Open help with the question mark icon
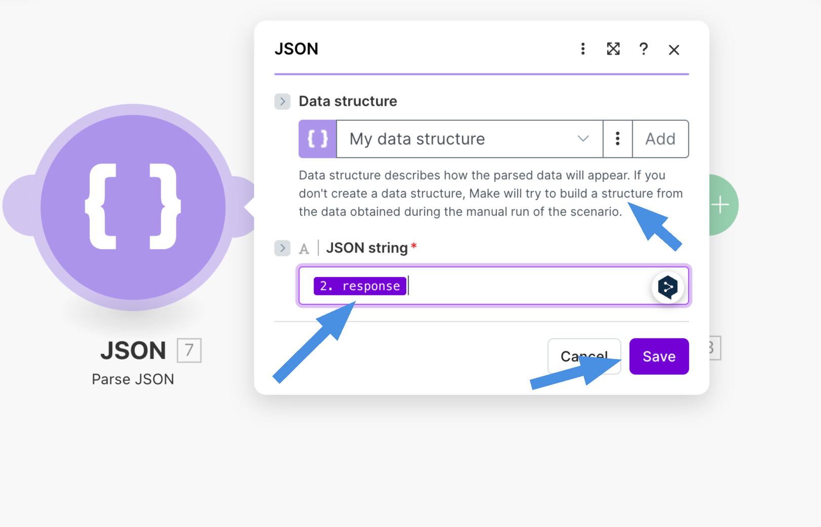Viewport: 821px width, 527px height. [643, 49]
